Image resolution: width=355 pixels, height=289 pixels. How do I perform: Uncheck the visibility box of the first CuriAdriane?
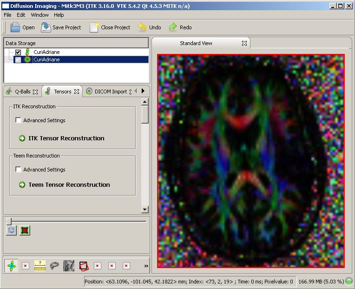(18, 53)
